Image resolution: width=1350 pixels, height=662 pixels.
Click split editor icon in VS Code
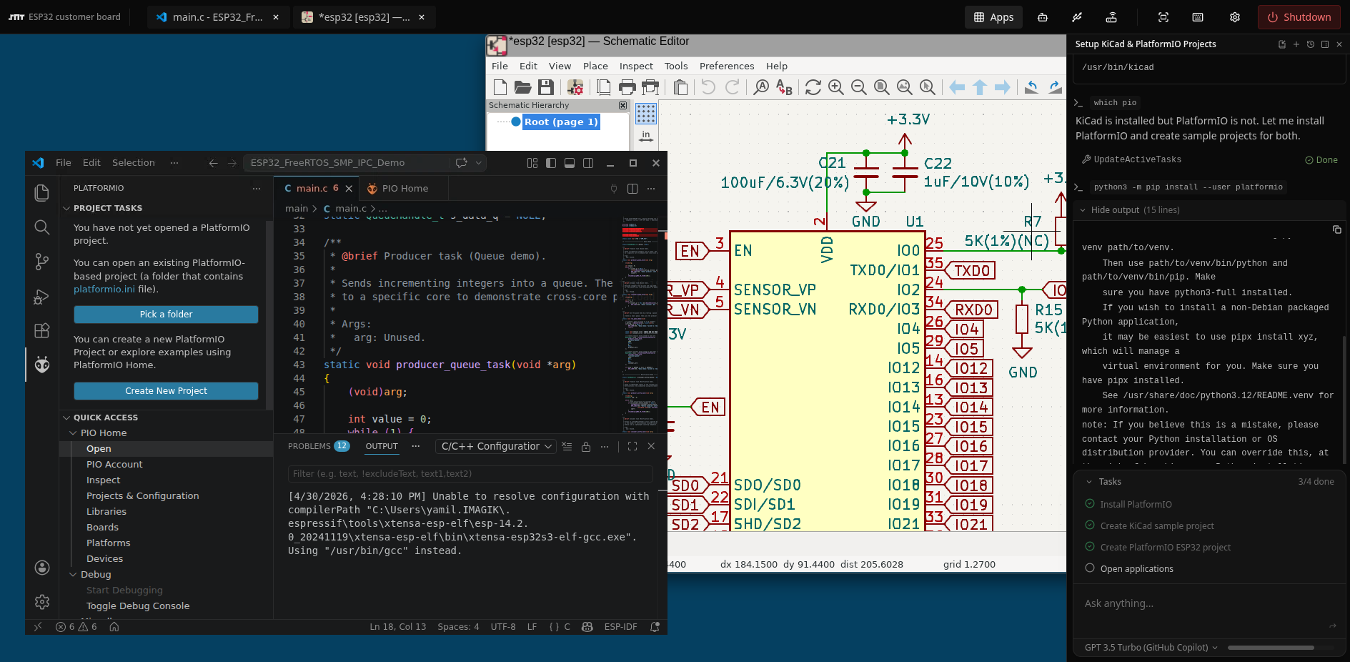[x=632, y=189]
